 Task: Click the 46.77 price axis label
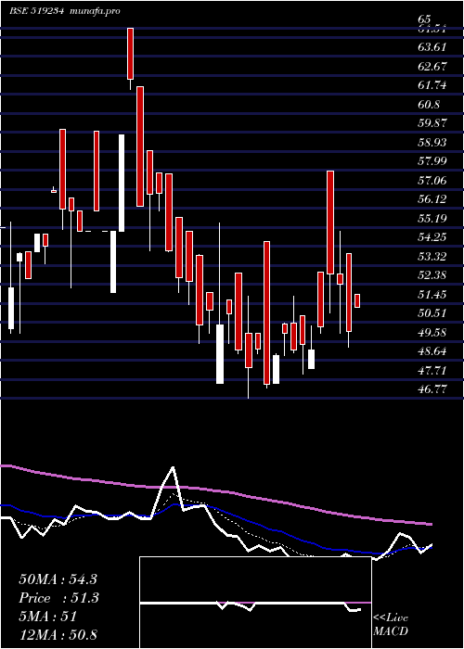432,389
